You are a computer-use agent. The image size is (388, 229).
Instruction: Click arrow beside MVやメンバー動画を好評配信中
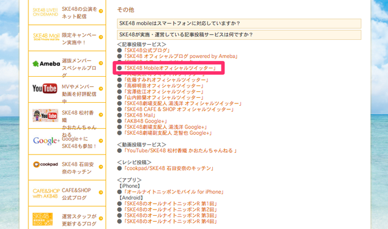(x=101, y=89)
